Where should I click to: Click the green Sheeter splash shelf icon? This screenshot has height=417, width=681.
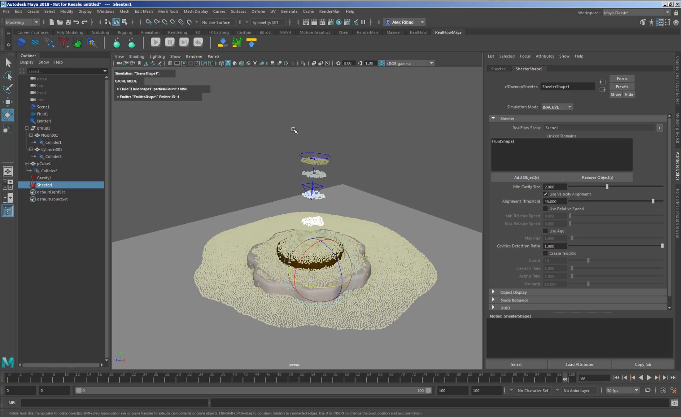click(x=77, y=42)
